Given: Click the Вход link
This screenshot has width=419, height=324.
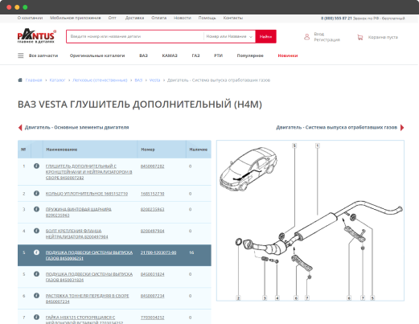Looking at the screenshot, I should click(x=319, y=34).
